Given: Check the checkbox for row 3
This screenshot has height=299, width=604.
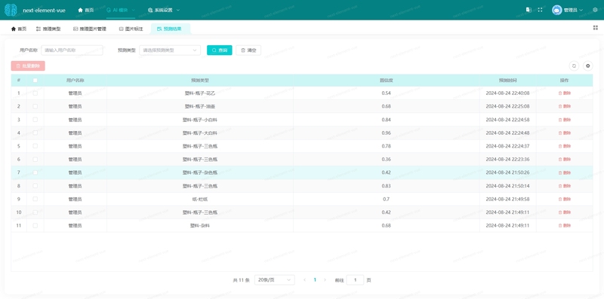Looking at the screenshot, I should click(35, 120).
